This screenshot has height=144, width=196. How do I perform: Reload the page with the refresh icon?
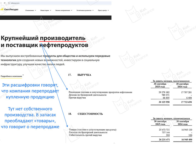pyautogui.click(x=5, y=2)
